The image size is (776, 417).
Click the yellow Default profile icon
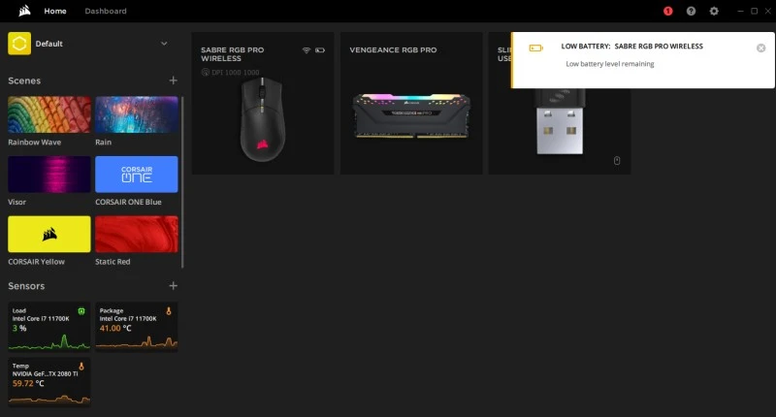point(19,44)
